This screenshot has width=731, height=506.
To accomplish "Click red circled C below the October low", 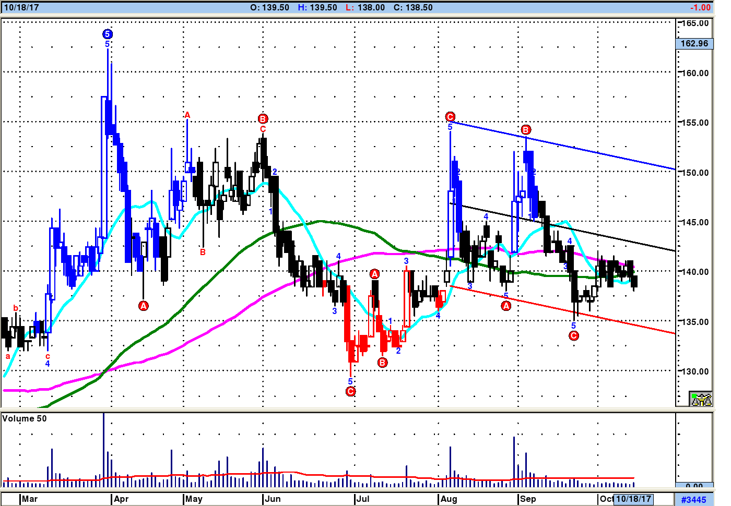I will 573,335.
